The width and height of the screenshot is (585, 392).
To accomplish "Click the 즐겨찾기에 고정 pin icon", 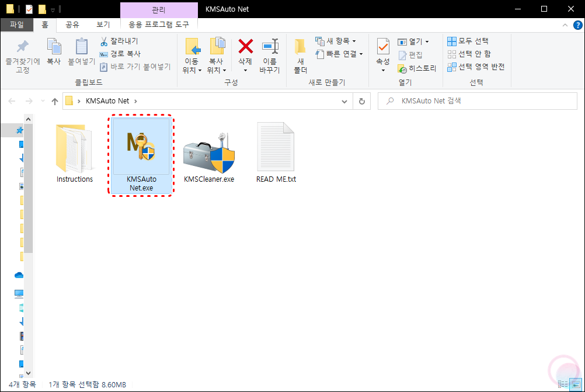I will click(22, 47).
